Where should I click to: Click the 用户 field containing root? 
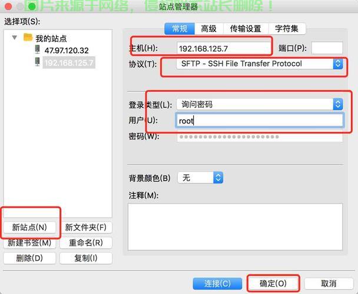[x=260, y=121]
